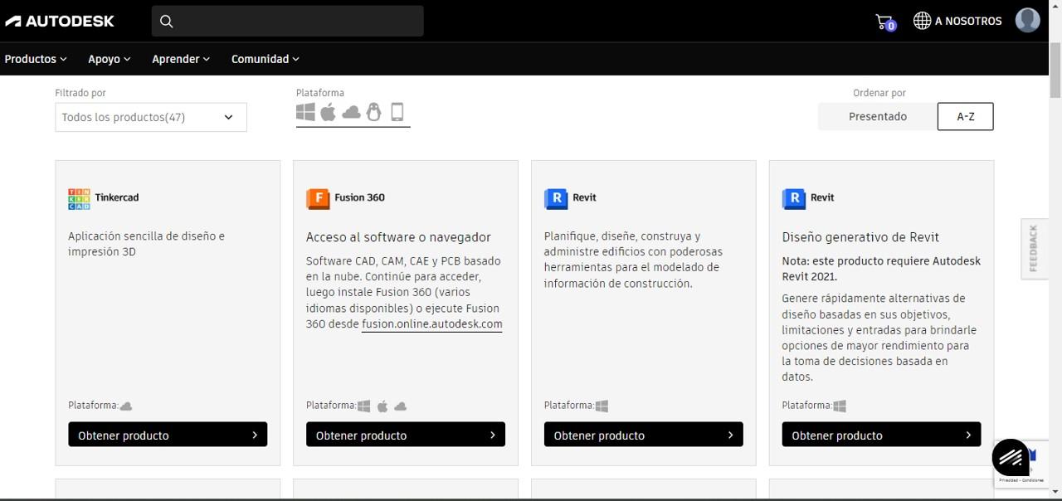Open the Comunidad menu
This screenshot has height=501, width=1062.
coord(265,59)
